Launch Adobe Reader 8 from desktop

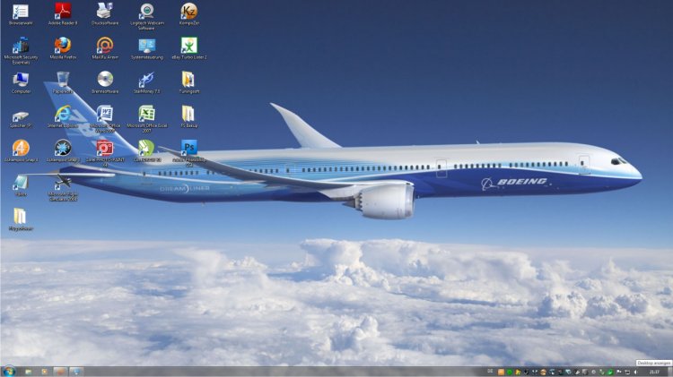coord(63,14)
